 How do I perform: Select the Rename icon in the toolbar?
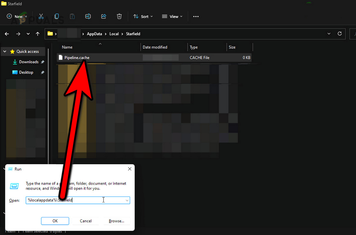pyautogui.click(x=88, y=16)
